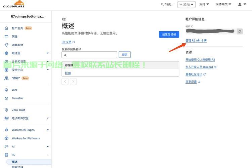Click the account name R7vdmsps9p@priva...
This screenshot has height=168, width=252.
pos(27,16)
